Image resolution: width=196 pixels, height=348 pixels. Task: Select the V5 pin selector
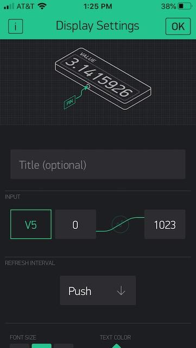tap(31, 225)
